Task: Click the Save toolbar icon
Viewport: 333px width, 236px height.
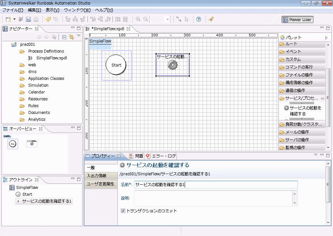Action: (28, 19)
